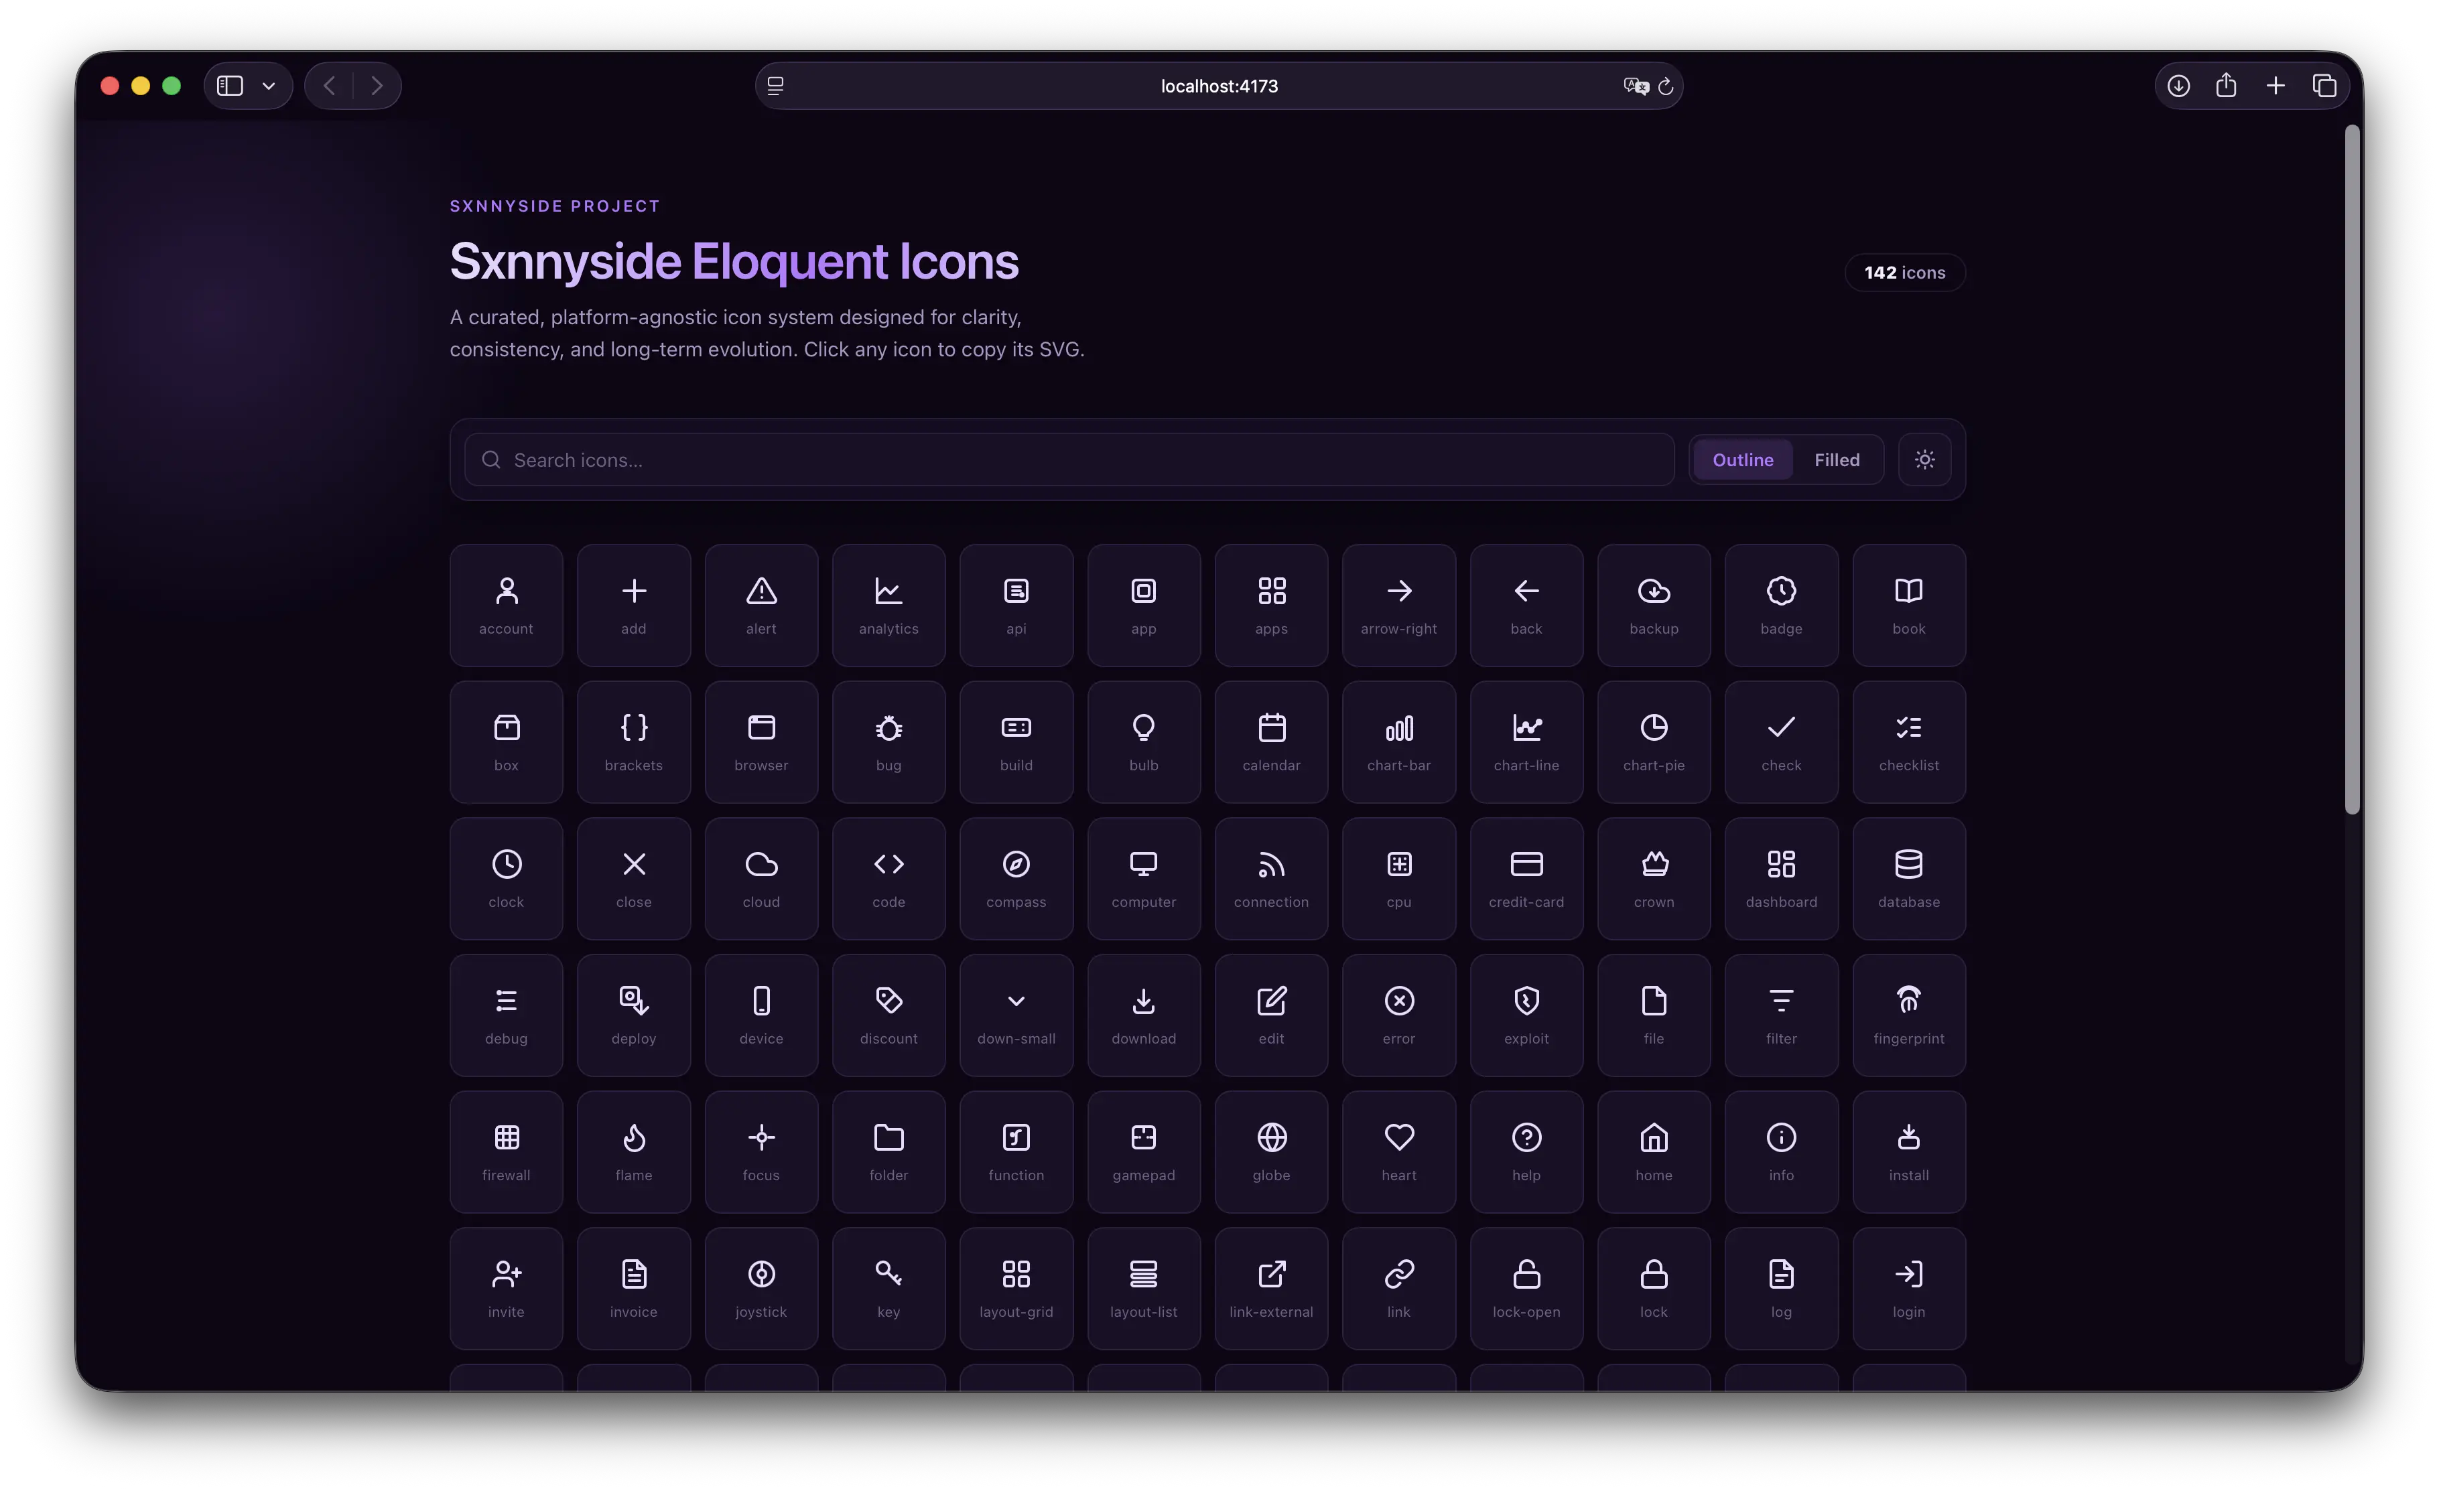
Task: Select the chart-line icon card
Action: pyautogui.click(x=1526, y=741)
